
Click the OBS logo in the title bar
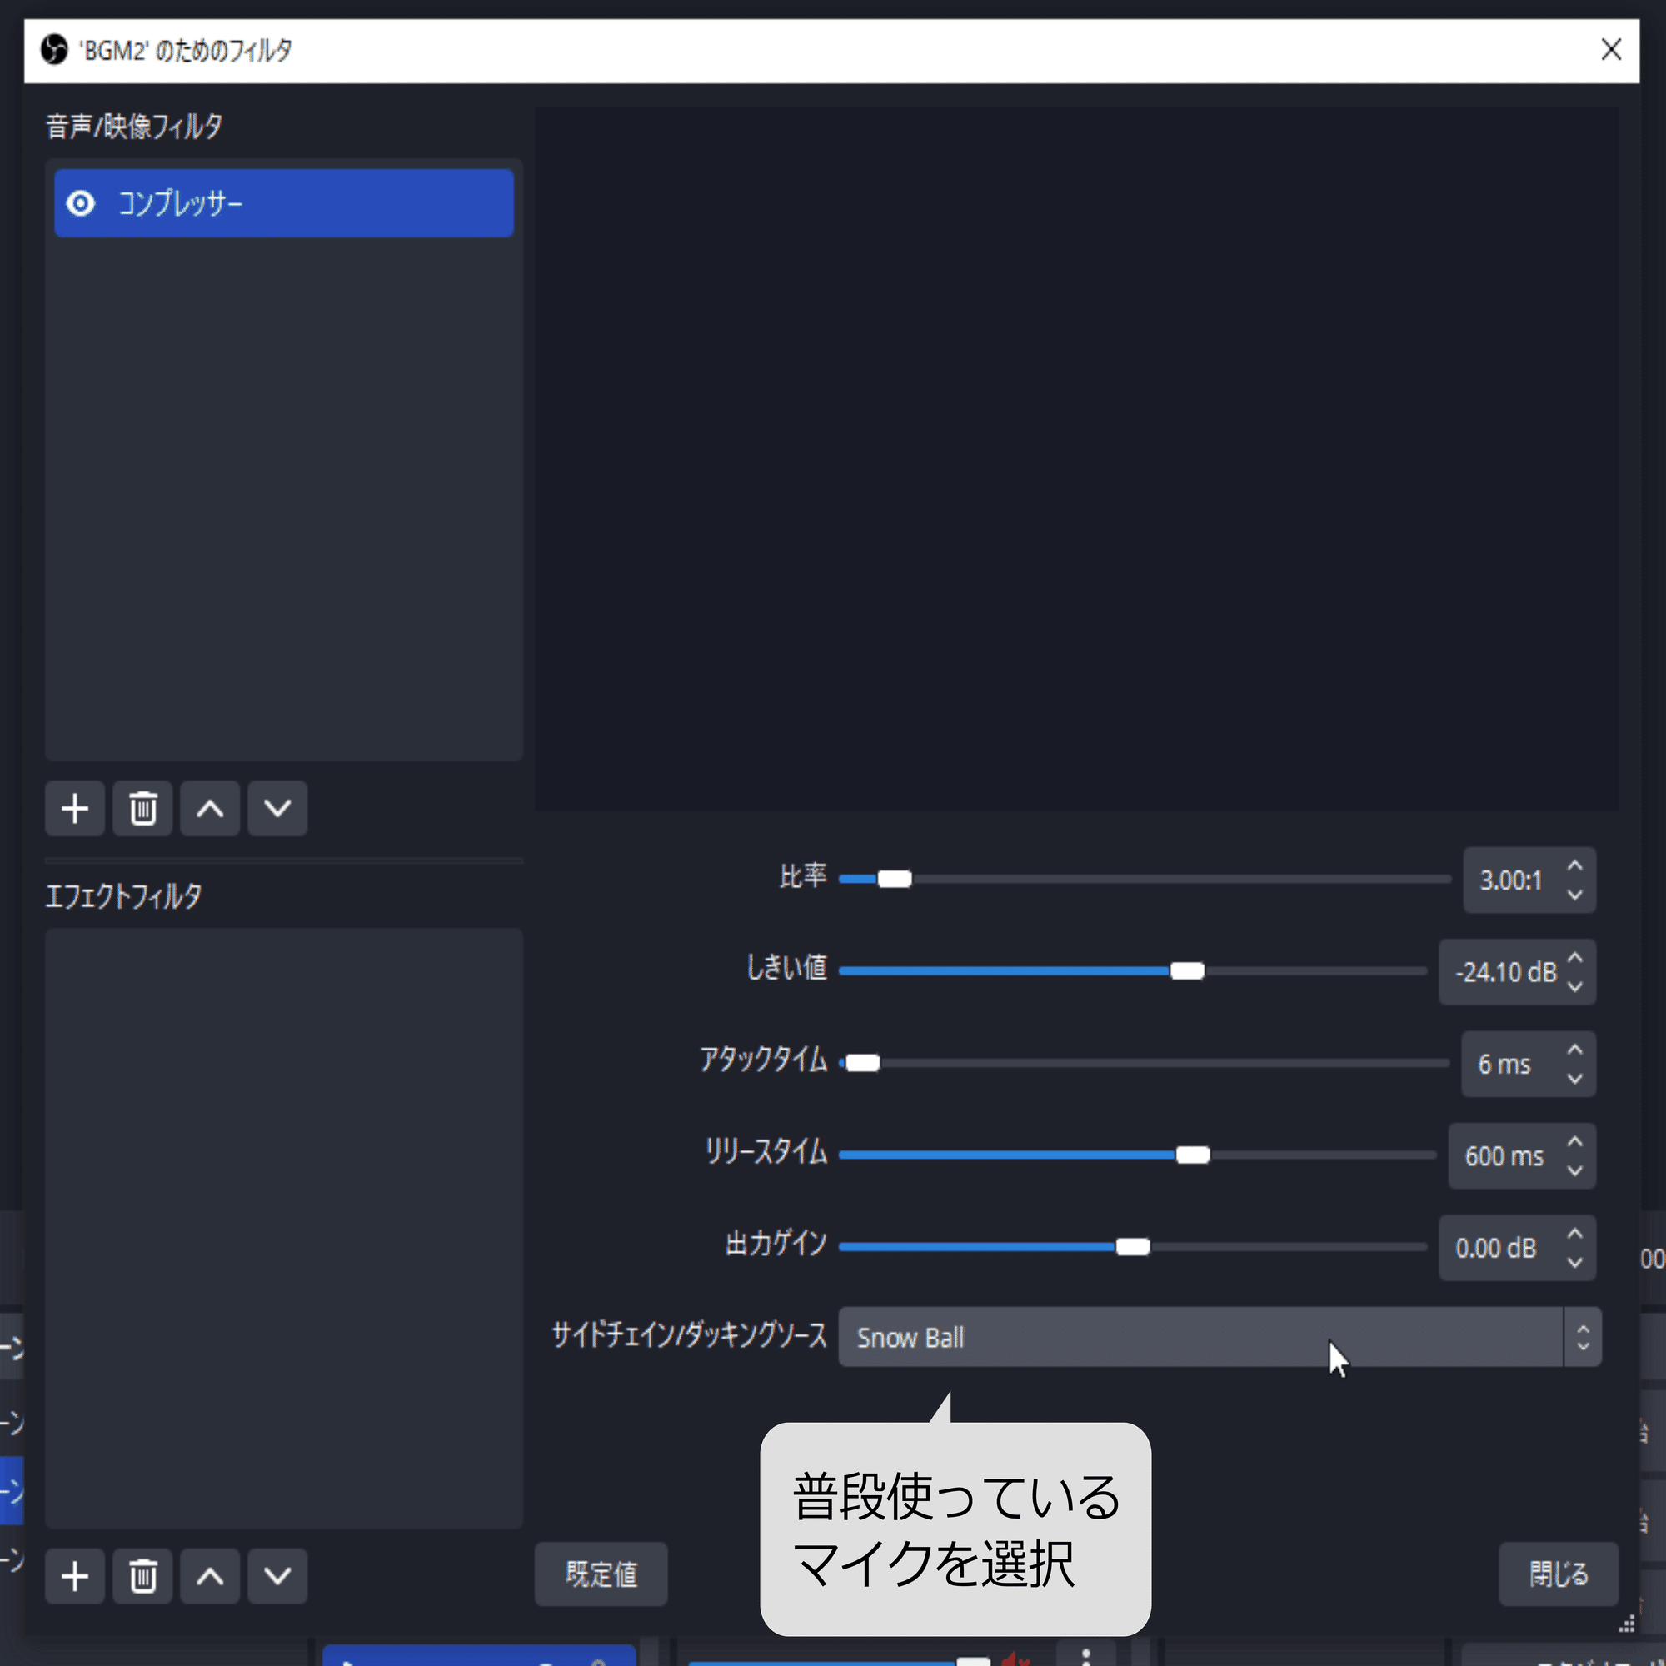click(53, 50)
